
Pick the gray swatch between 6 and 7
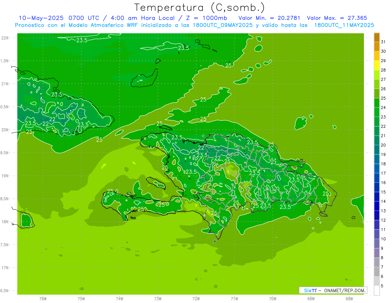377,272
